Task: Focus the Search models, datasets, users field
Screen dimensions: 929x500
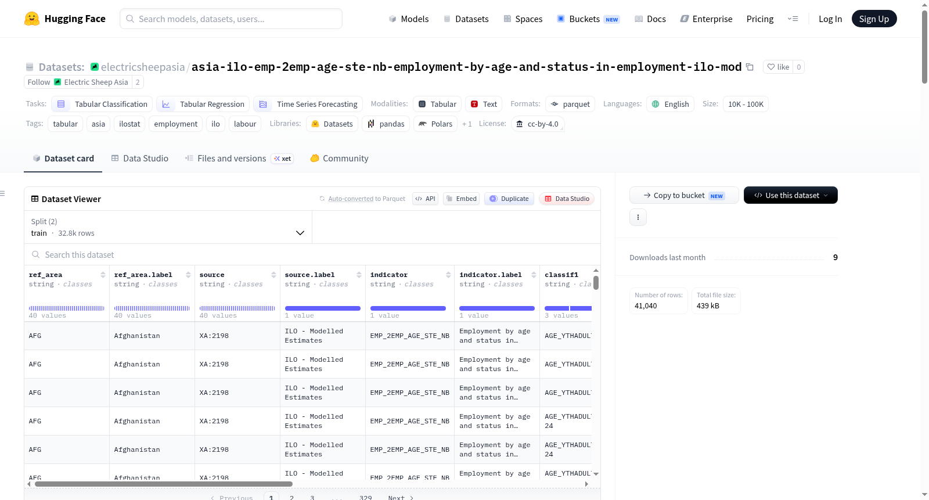Action: [231, 19]
